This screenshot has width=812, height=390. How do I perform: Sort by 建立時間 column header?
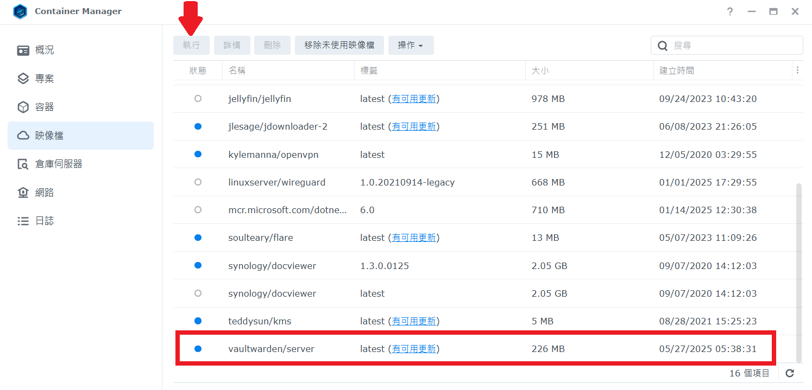[x=723, y=71]
